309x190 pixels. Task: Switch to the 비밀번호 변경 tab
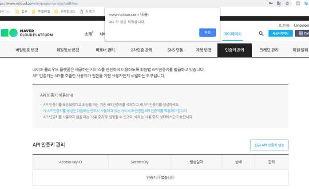point(27,50)
